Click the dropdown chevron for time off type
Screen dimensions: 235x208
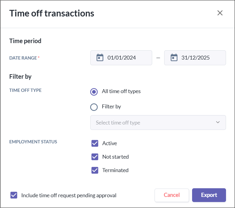(218, 122)
